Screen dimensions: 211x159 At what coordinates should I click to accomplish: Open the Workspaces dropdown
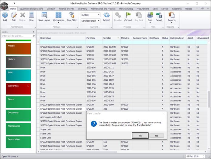[x=58, y=17]
